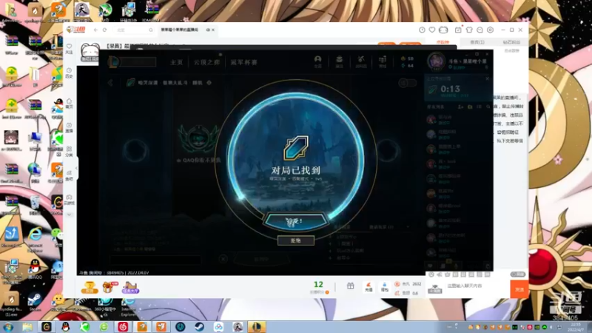
Task: Open the crossed hammer crafting icon
Action: [361, 61]
